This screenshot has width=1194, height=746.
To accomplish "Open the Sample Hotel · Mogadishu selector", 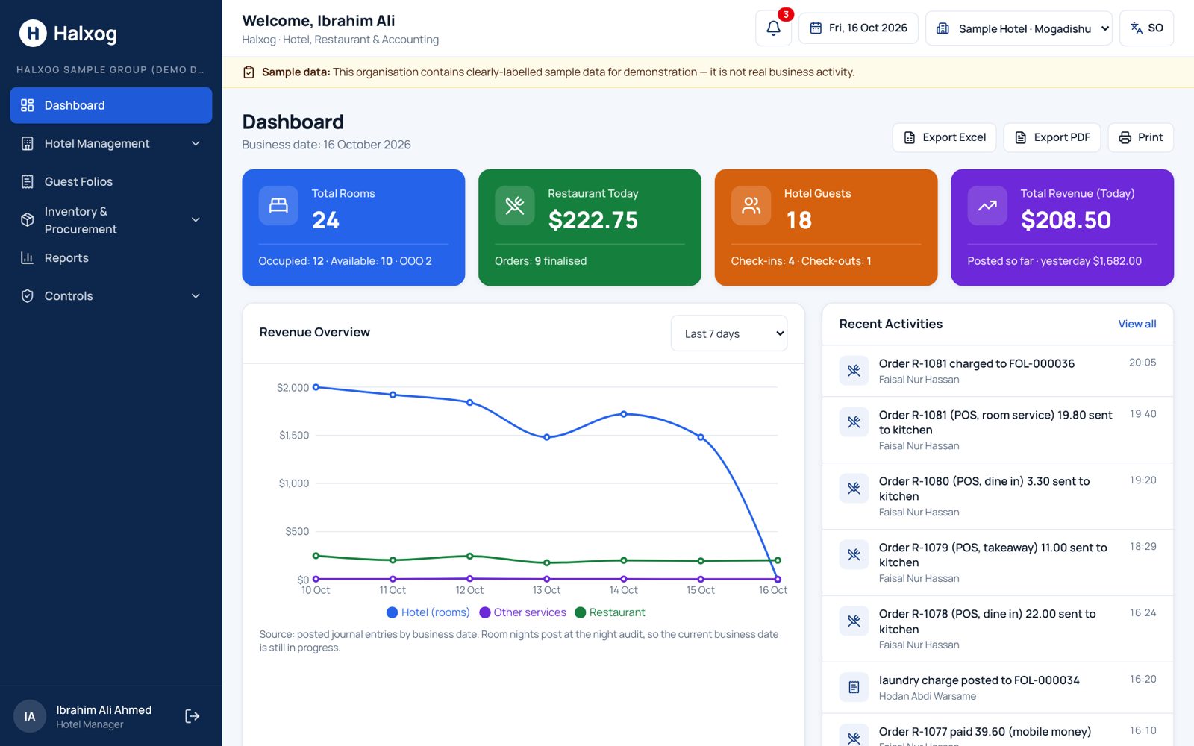I will point(1019,28).
